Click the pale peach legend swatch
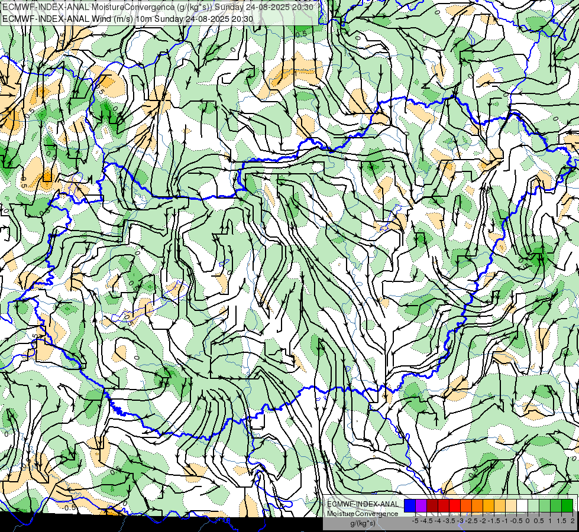579x532 pixels. pyautogui.click(x=511, y=505)
